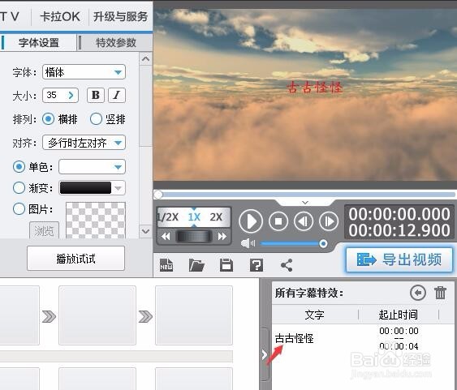
Task: Select the 古古怪怪 subtitle row
Action: pyautogui.click(x=363, y=338)
